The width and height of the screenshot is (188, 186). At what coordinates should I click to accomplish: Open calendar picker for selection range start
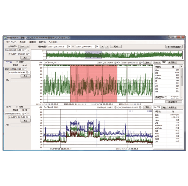(x=68, y=46)
